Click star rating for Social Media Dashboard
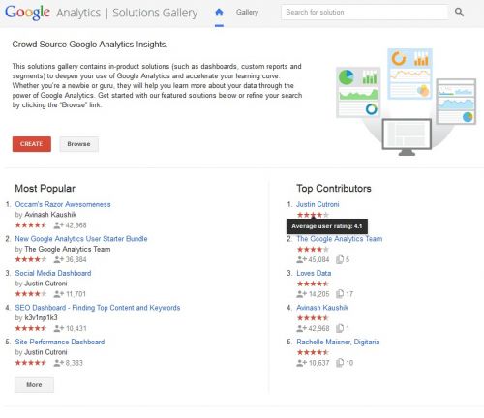The image size is (484, 418). coord(31,294)
